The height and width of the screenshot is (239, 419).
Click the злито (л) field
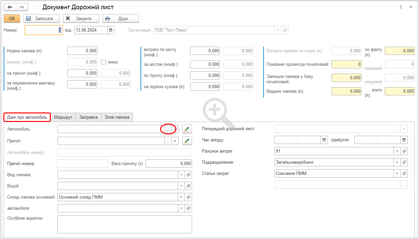400,91
